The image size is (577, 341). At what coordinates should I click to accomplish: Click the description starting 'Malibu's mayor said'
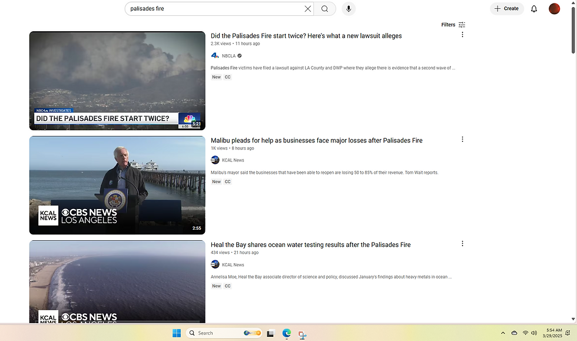point(324,173)
